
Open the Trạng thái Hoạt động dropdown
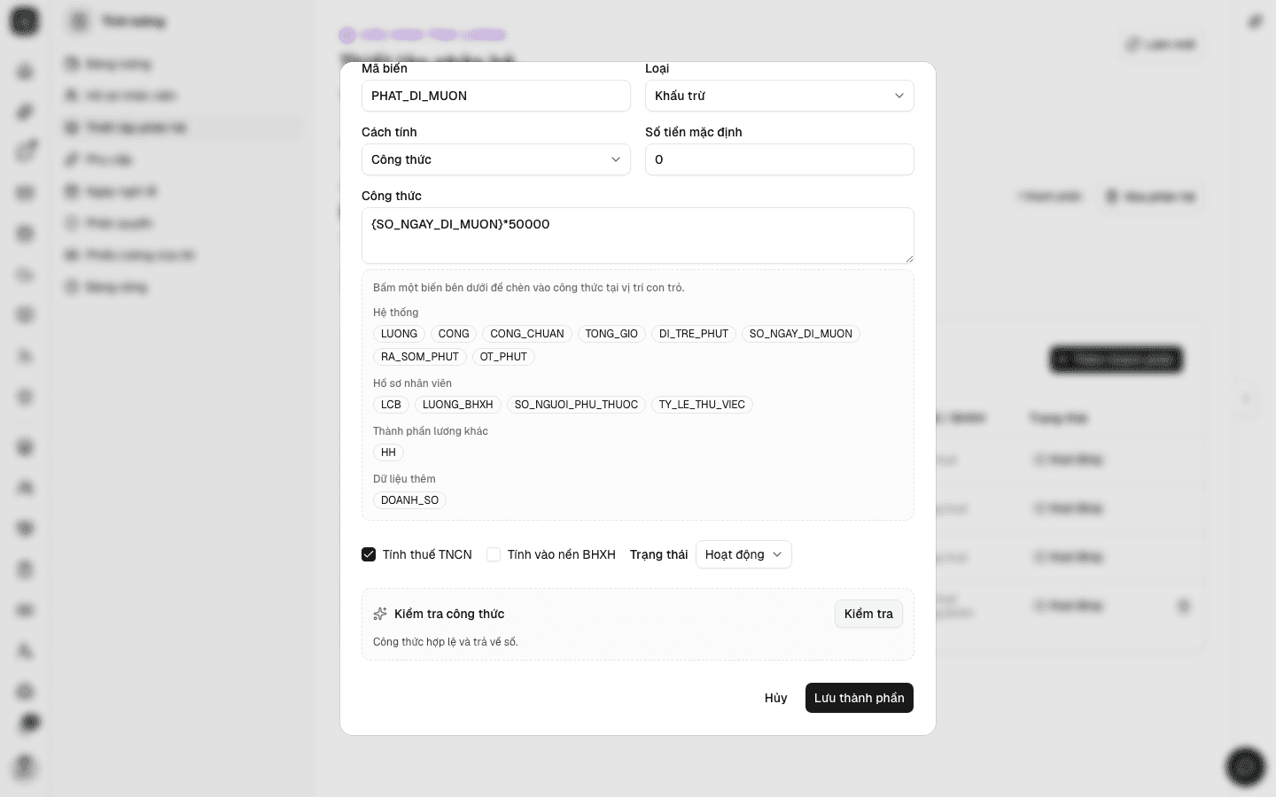(x=743, y=554)
